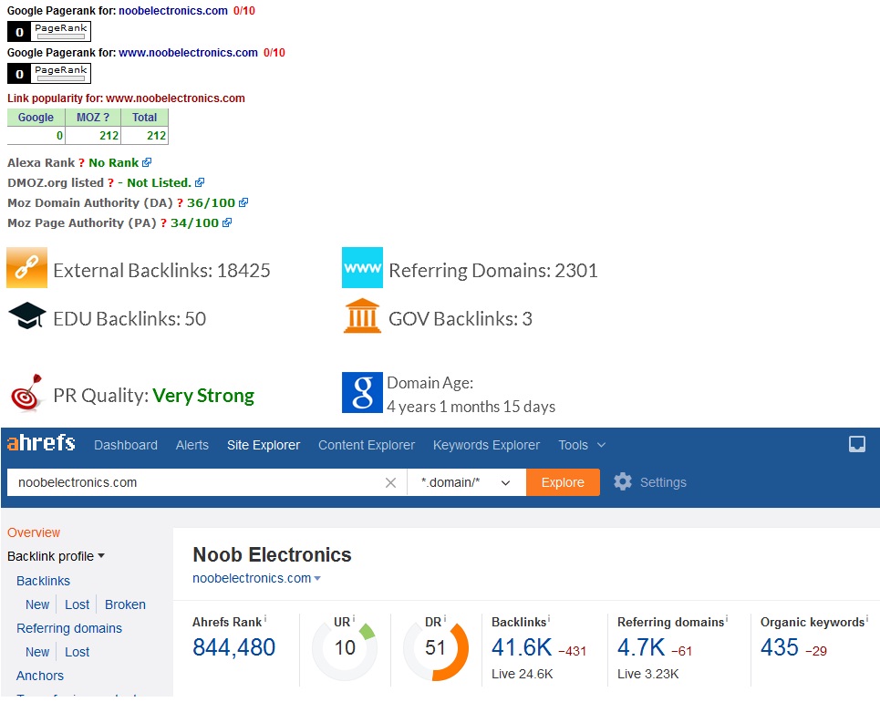The height and width of the screenshot is (723, 880).
Task: Open the inbox notifications icon
Action: [x=857, y=445]
